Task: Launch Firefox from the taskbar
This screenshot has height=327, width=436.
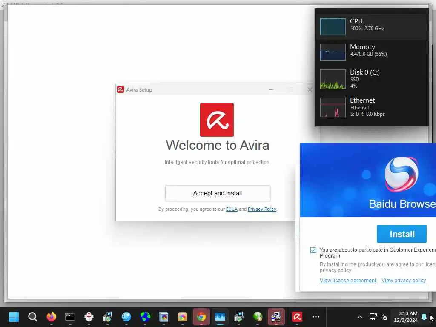Action: [52, 317]
